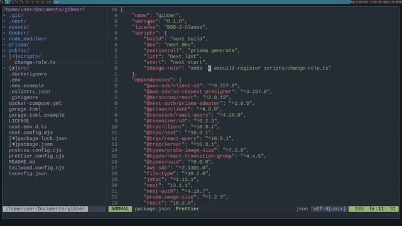
Task: Open next-env.d.ts file
Action: point(28,127)
